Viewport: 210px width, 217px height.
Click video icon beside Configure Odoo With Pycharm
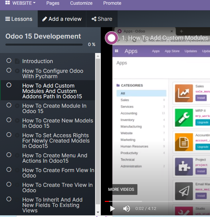[x=17, y=71]
